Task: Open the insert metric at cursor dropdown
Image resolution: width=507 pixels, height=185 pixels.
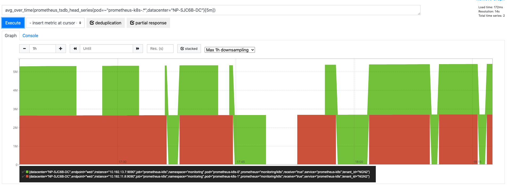Action: 55,23
